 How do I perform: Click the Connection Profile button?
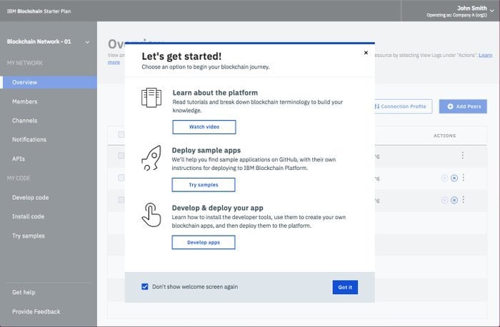click(x=404, y=106)
